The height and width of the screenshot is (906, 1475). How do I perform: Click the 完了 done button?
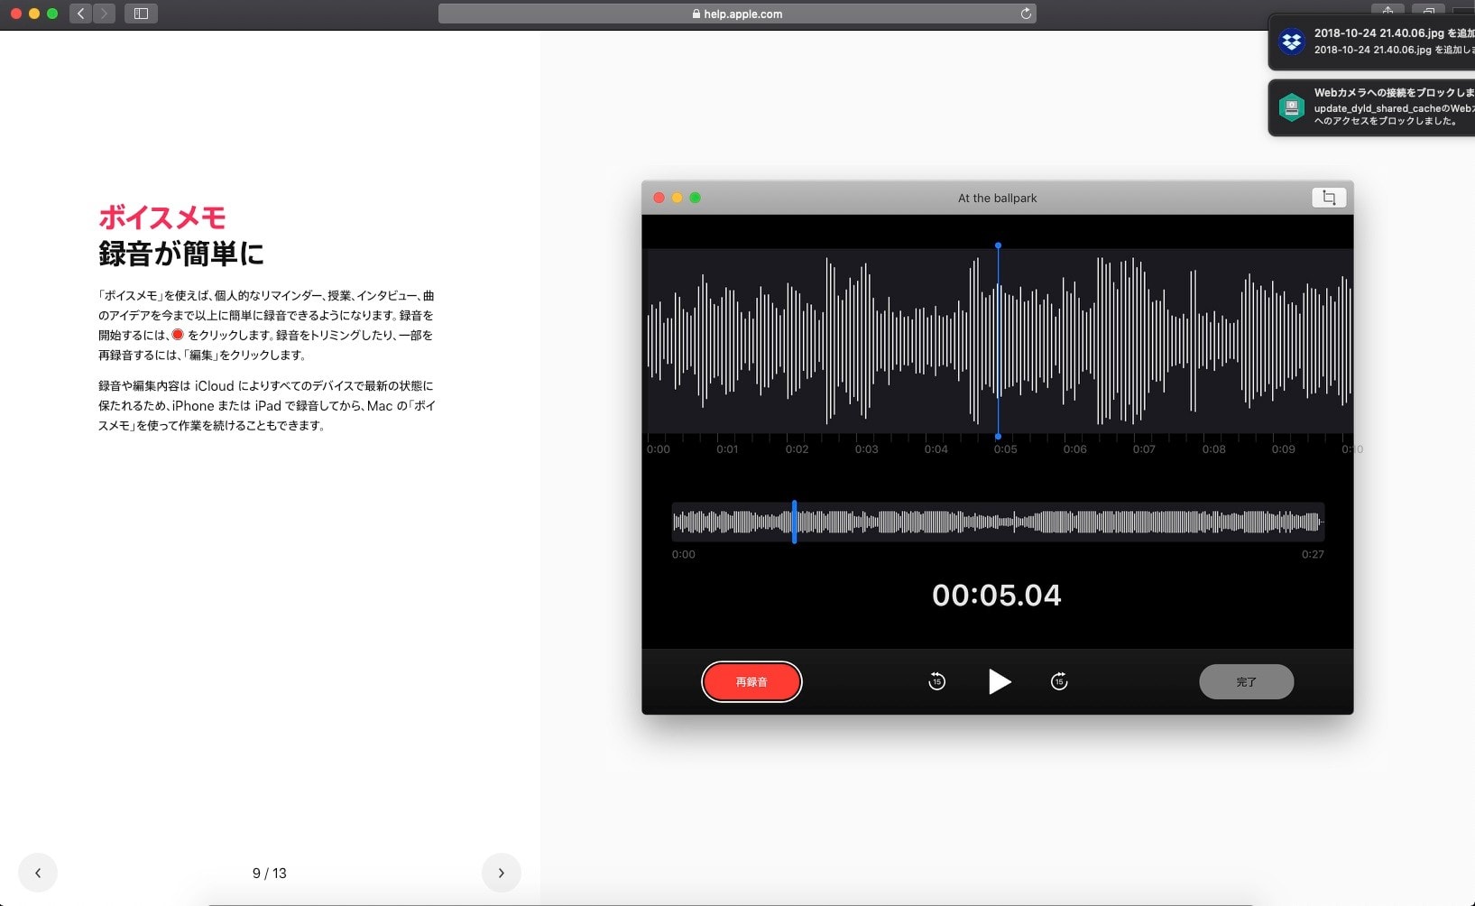(x=1246, y=681)
